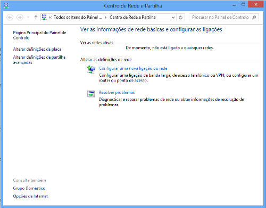Refresh the Centro de Rede e Partilha page
The width and height of the screenshot is (266, 208).
pos(180,18)
